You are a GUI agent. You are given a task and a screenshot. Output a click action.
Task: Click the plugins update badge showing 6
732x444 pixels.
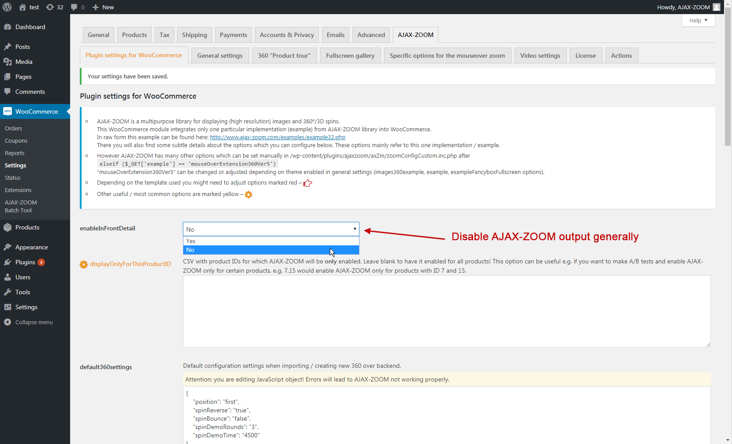[x=41, y=262]
